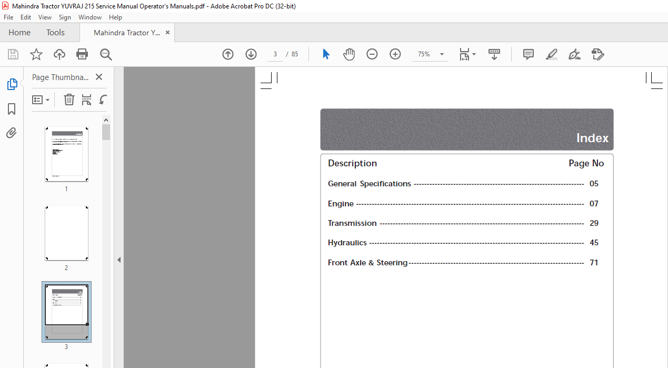The image size is (668, 368).
Task: Click the Extract pages icon in thumbnails panel
Action: (87, 100)
